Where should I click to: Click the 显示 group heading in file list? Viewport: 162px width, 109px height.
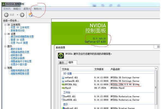coord(66,104)
